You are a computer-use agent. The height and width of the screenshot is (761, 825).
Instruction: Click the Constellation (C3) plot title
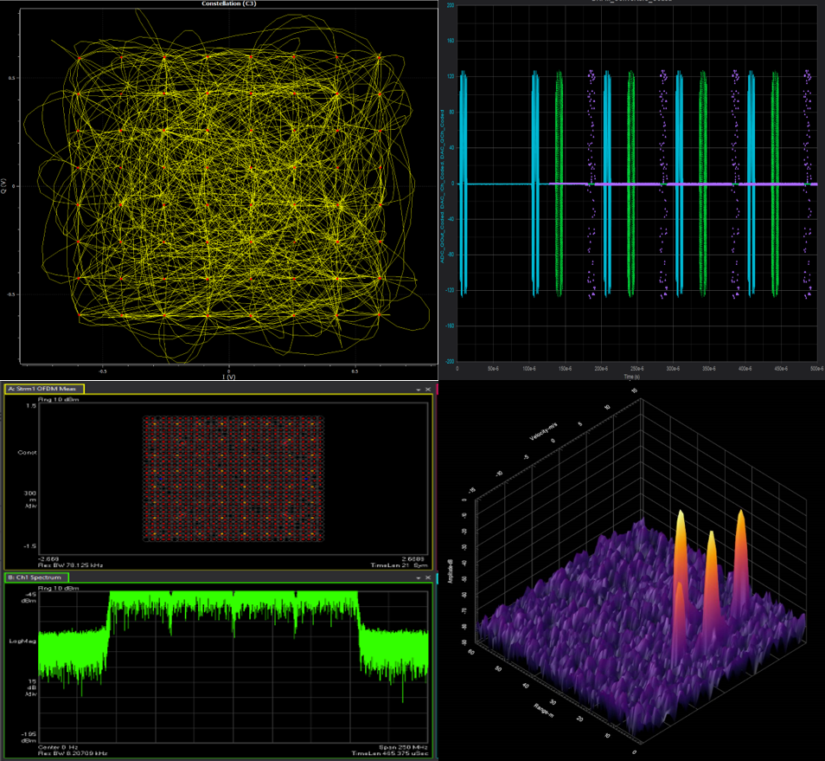point(229,3)
